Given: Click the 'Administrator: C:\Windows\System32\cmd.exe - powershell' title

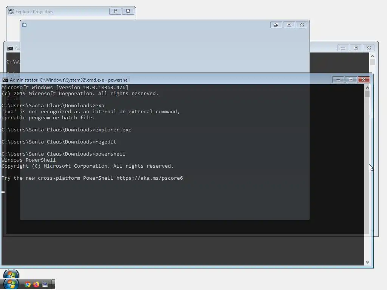Looking at the screenshot, I should [70, 80].
